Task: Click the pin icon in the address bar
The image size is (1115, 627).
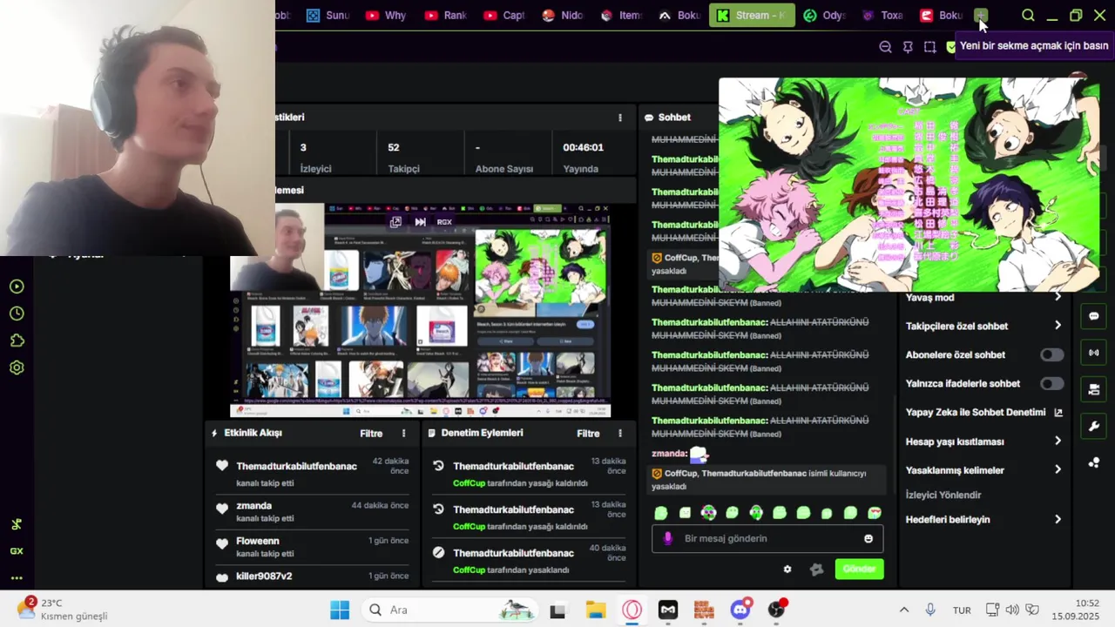Action: (908, 47)
